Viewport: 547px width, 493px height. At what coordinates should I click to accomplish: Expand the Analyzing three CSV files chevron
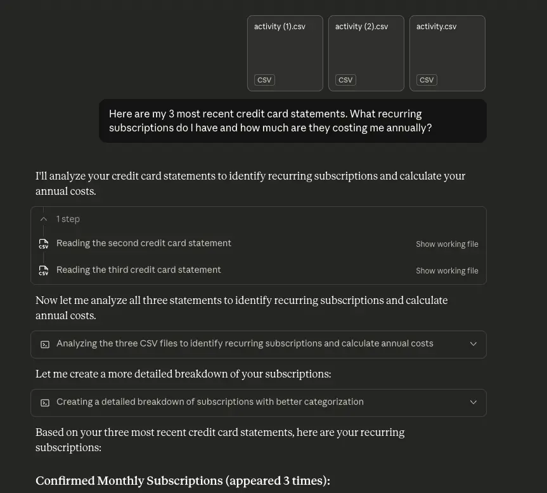pyautogui.click(x=473, y=344)
